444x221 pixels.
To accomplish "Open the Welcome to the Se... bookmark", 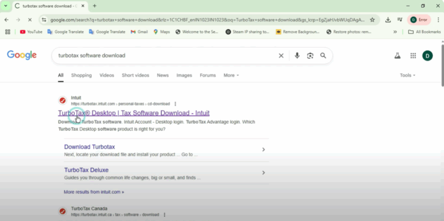I will point(197,32).
